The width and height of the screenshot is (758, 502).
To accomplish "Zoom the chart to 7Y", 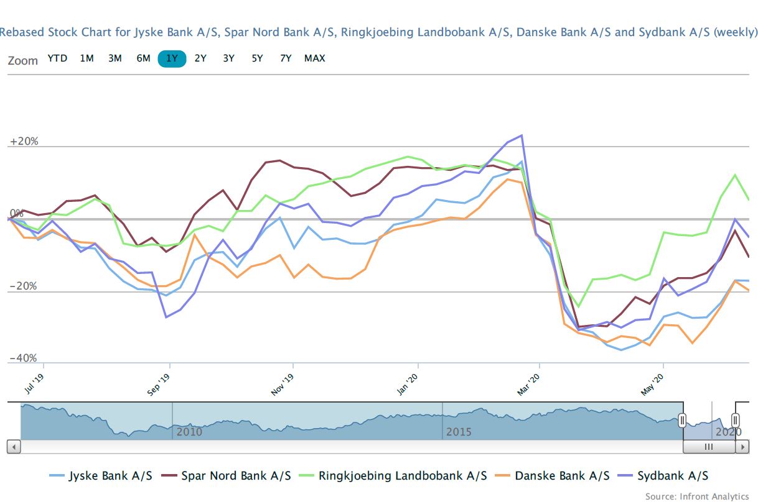I will (x=286, y=58).
